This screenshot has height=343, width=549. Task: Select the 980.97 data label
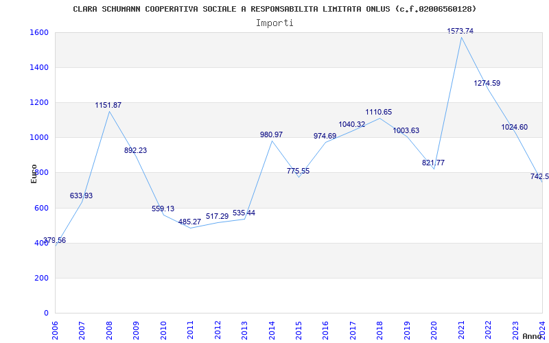[x=271, y=134]
